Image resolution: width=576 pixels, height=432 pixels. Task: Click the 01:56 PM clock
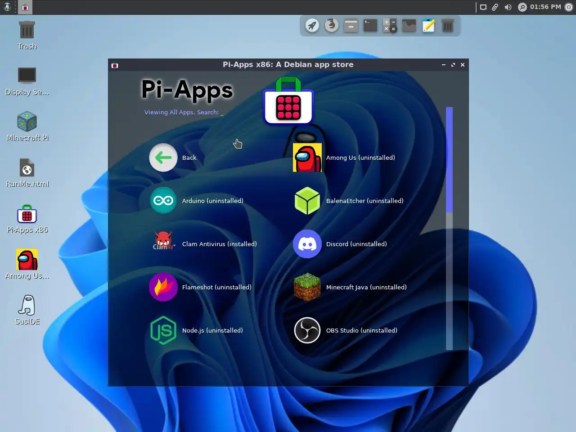tap(545, 7)
